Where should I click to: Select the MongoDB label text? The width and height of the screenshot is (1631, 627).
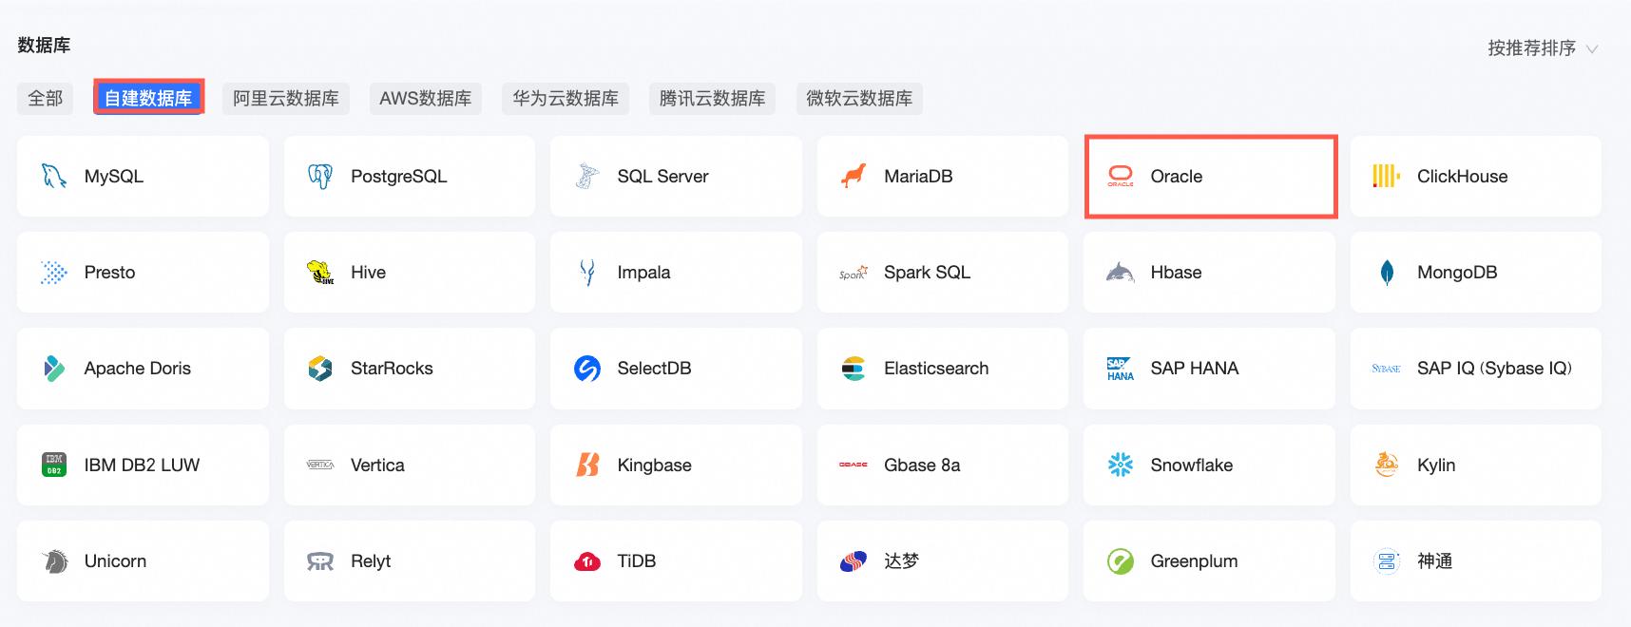1457,273
